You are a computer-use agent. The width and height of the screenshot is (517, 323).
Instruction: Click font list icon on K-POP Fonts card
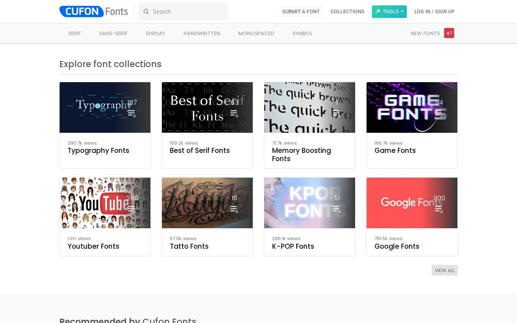point(336,209)
